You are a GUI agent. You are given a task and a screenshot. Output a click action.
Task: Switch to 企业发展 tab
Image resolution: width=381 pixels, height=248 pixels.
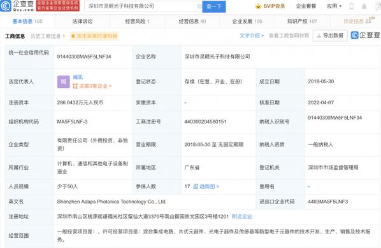[247, 22]
